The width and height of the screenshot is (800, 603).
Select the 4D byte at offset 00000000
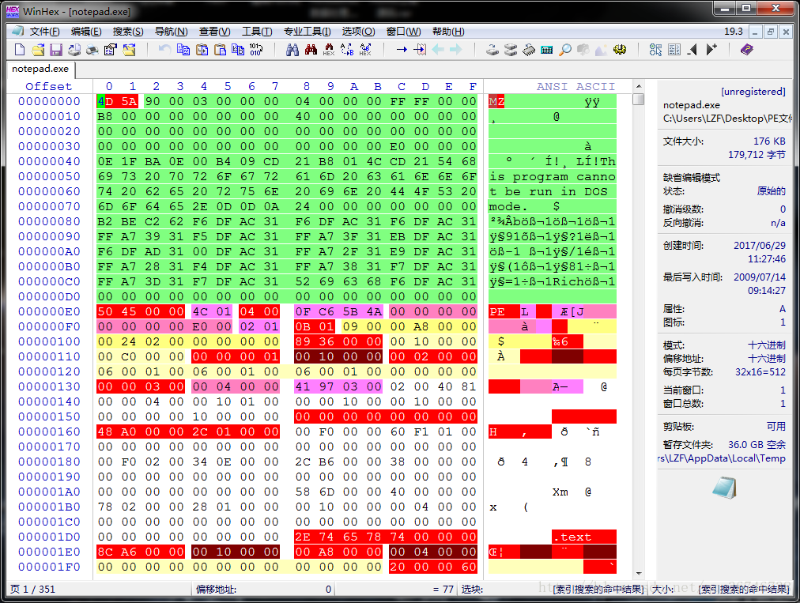tap(106, 101)
